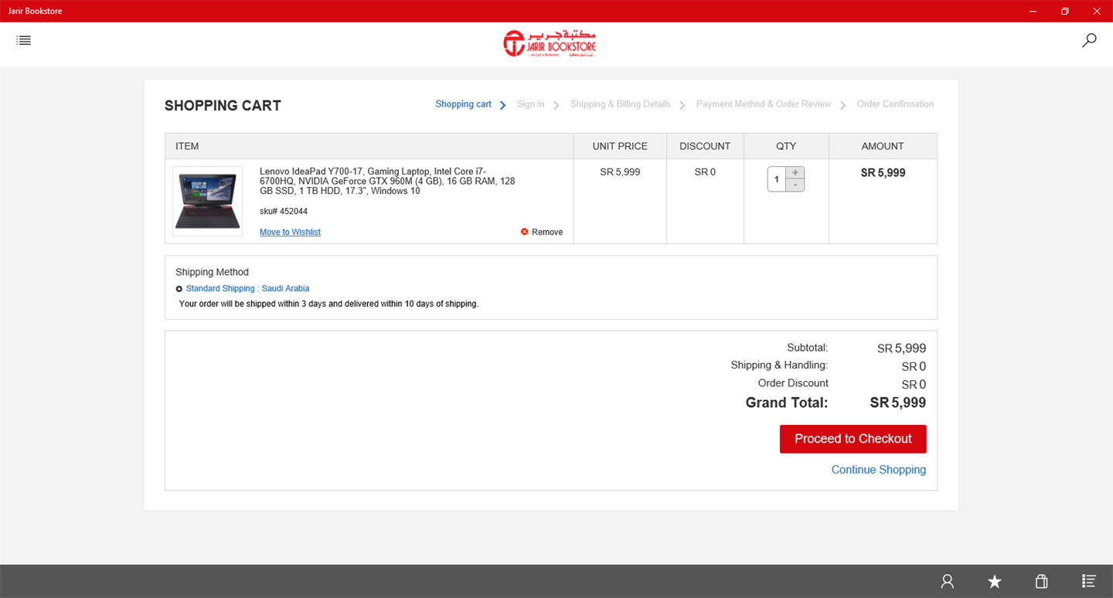Open the list icon in bottom bar
This screenshot has height=598, width=1113.
(x=1089, y=582)
